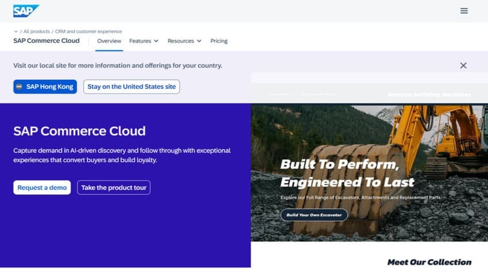Open CRM and customer experience breadcrumb
Screen dimensions: 488x277
coord(88,31)
